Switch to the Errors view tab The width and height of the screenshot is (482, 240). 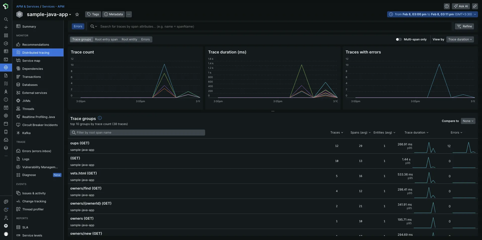145,39
